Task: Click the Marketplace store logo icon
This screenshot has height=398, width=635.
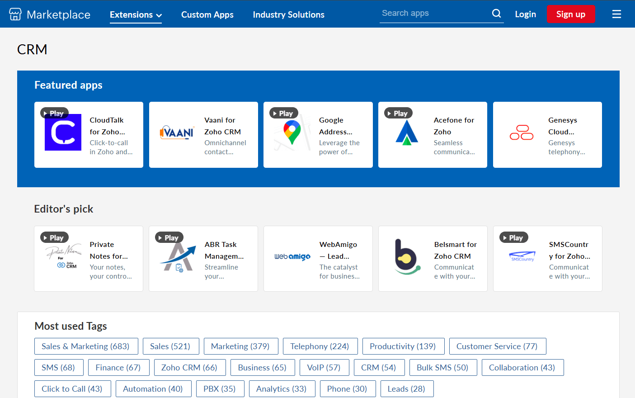Action: (x=15, y=14)
